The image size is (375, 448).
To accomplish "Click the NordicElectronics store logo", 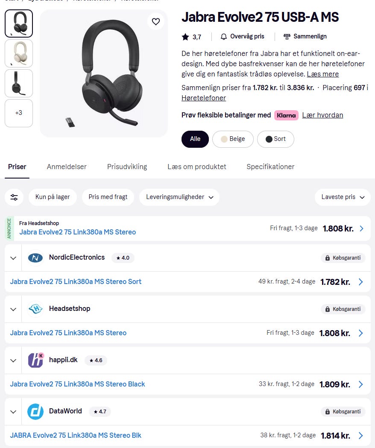I will [x=35, y=258].
